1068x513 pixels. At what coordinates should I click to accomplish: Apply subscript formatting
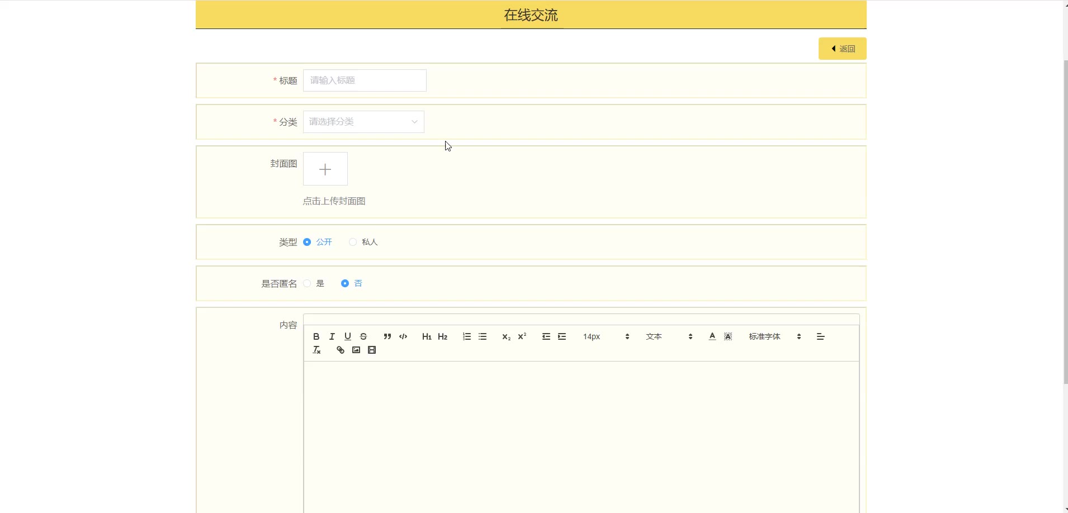pyautogui.click(x=506, y=336)
